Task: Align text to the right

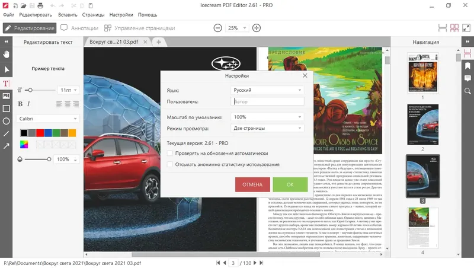Action: click(76, 104)
